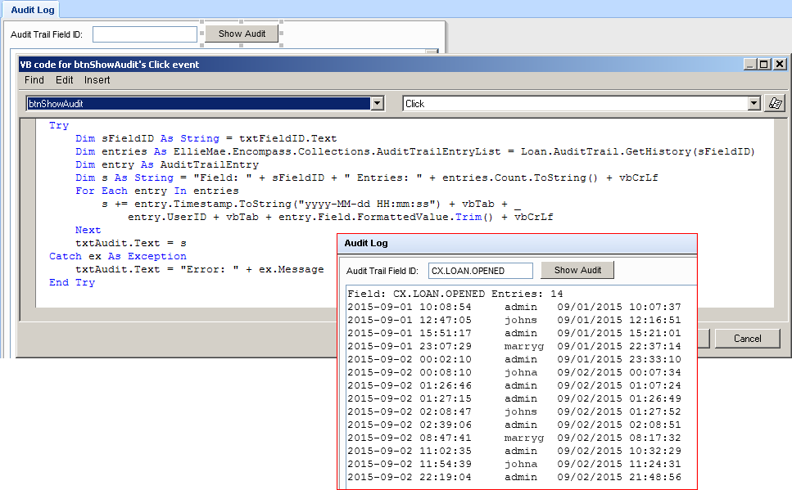Click the 'txtAudit.Text = s' line
Viewport: 792px width, 490px height.
(131, 243)
